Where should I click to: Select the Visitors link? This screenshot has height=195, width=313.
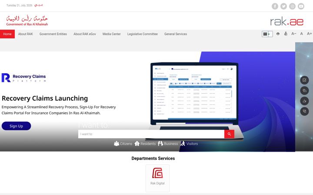pyautogui.click(x=192, y=144)
